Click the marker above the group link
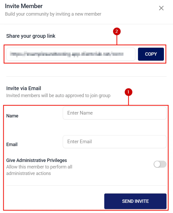173x213 pixels. [x=117, y=31]
